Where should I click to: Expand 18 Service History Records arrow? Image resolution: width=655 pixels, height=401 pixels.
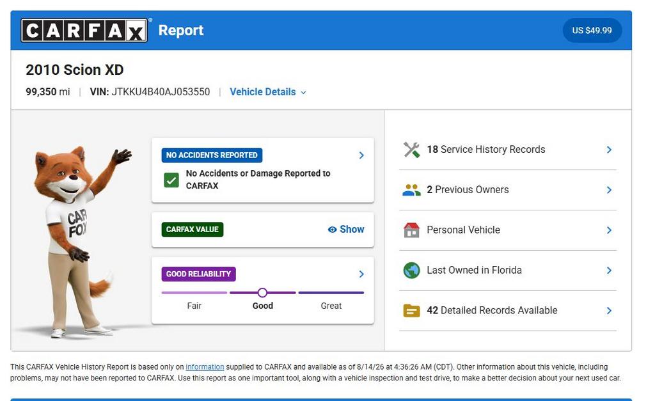(x=609, y=150)
